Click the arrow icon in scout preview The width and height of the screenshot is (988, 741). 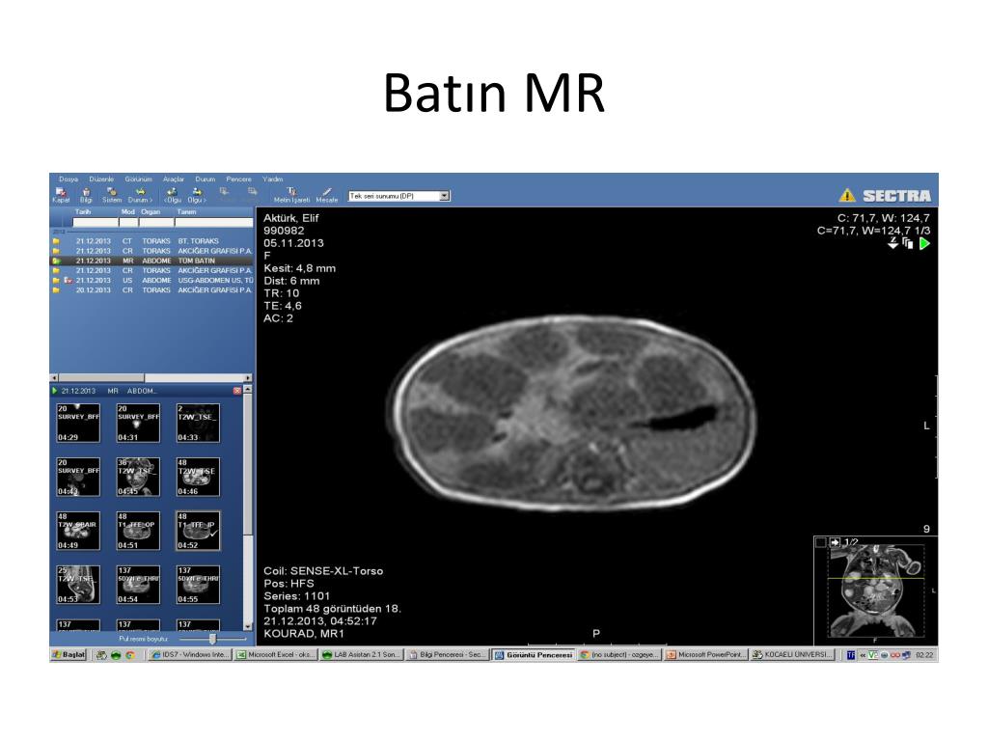835,542
